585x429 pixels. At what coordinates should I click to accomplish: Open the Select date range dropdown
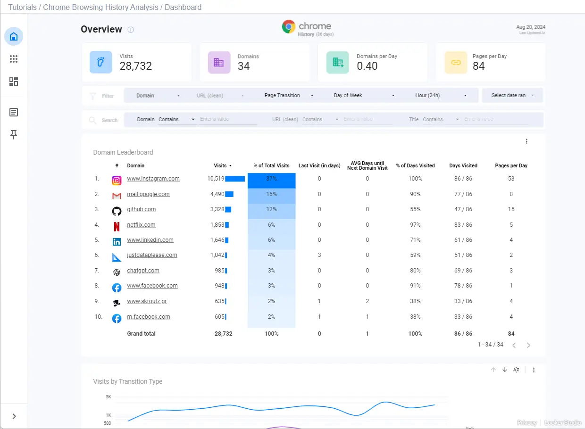point(512,95)
